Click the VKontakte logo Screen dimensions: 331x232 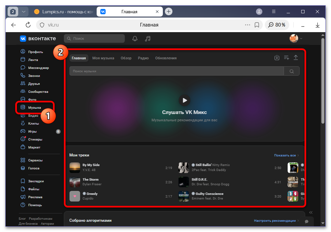[x=38, y=38]
